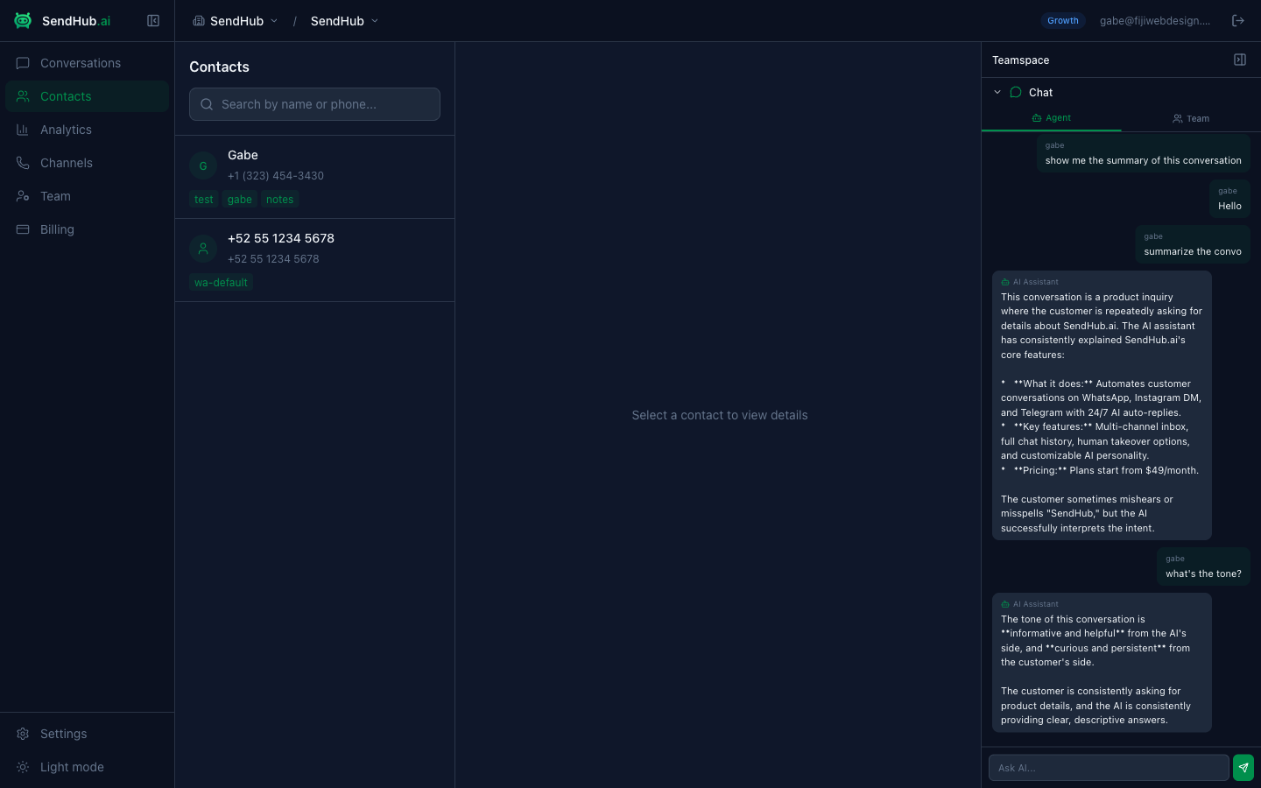Click the Channels phone icon
The image size is (1261, 788).
(23, 163)
